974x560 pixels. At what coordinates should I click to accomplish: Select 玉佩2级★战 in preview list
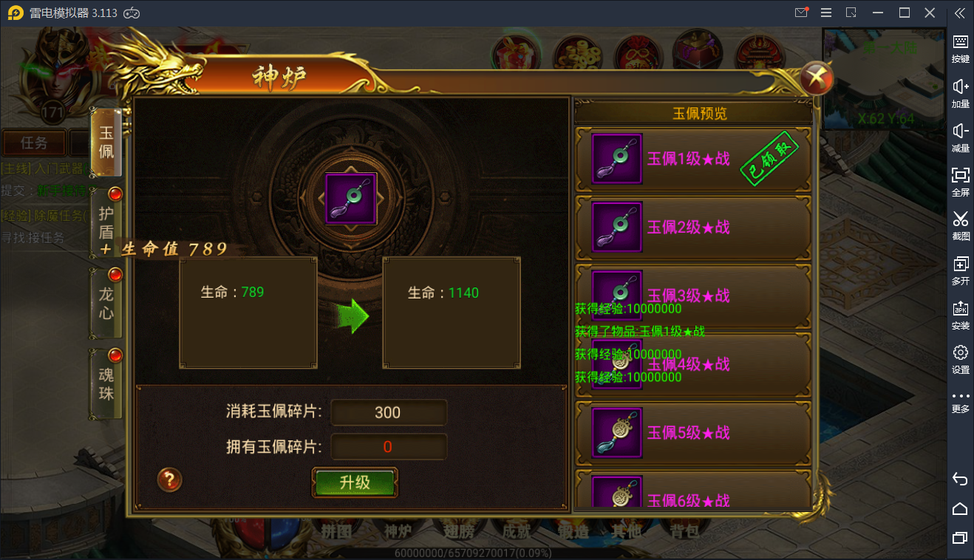693,227
